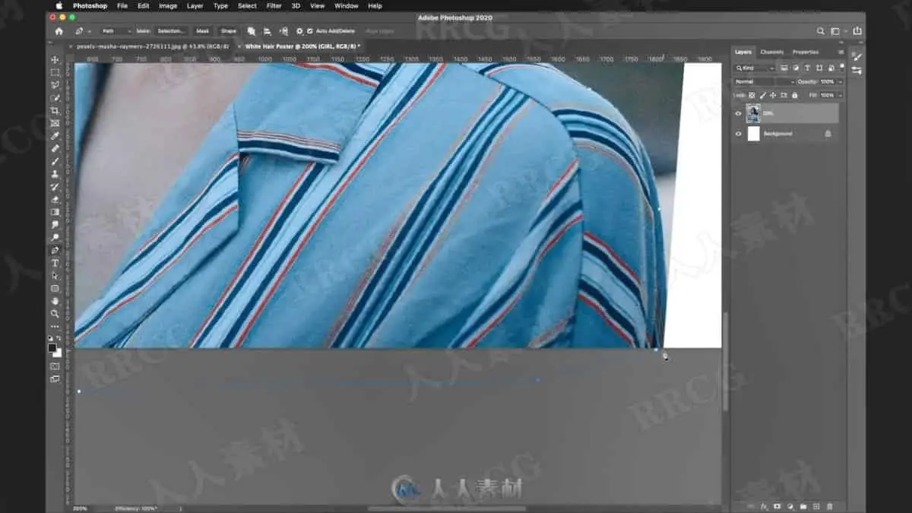This screenshot has width=912, height=513.
Task: Open path arrangement icon in options bar
Action: point(283,31)
